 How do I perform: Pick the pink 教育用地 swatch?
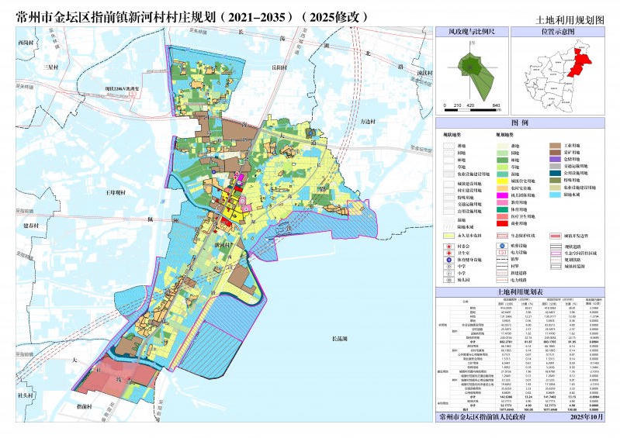point(503,202)
